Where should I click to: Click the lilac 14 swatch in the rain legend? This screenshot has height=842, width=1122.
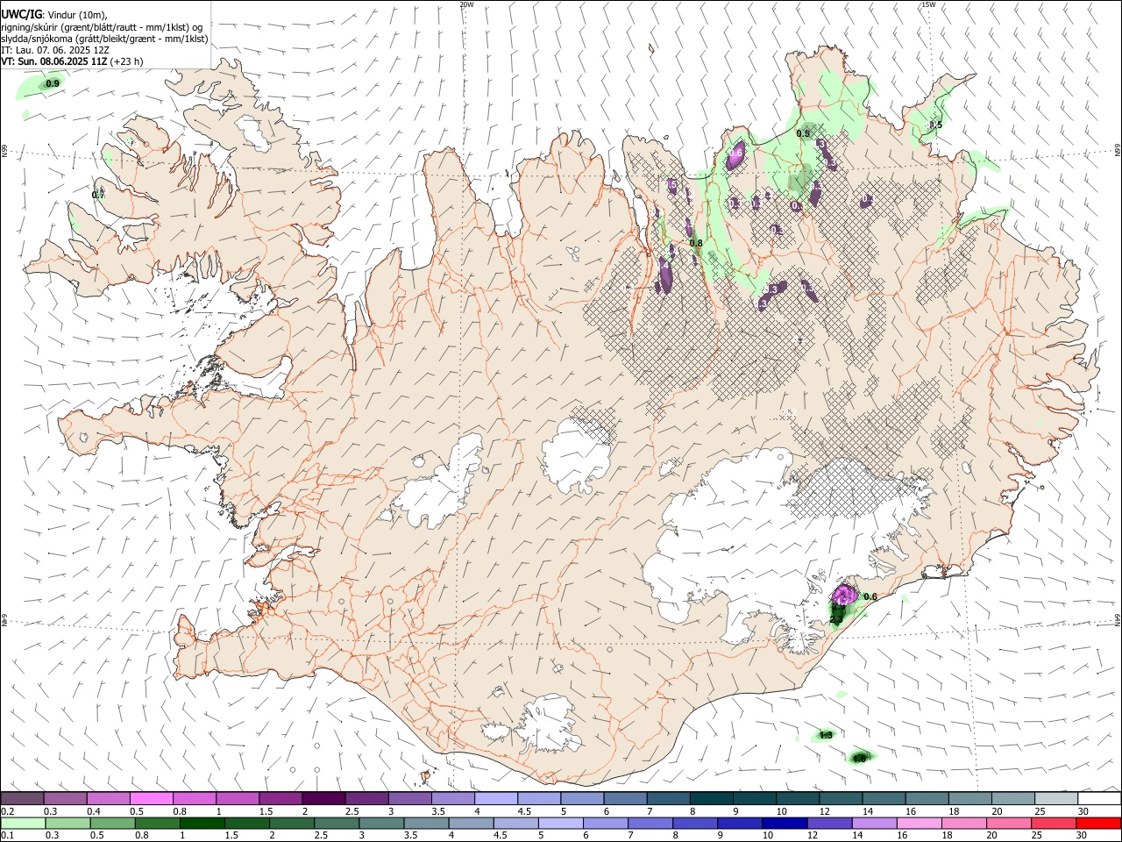[875, 823]
